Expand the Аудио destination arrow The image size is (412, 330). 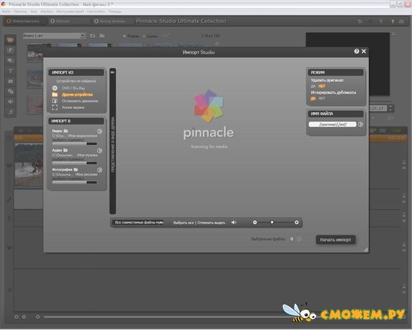[100, 151]
